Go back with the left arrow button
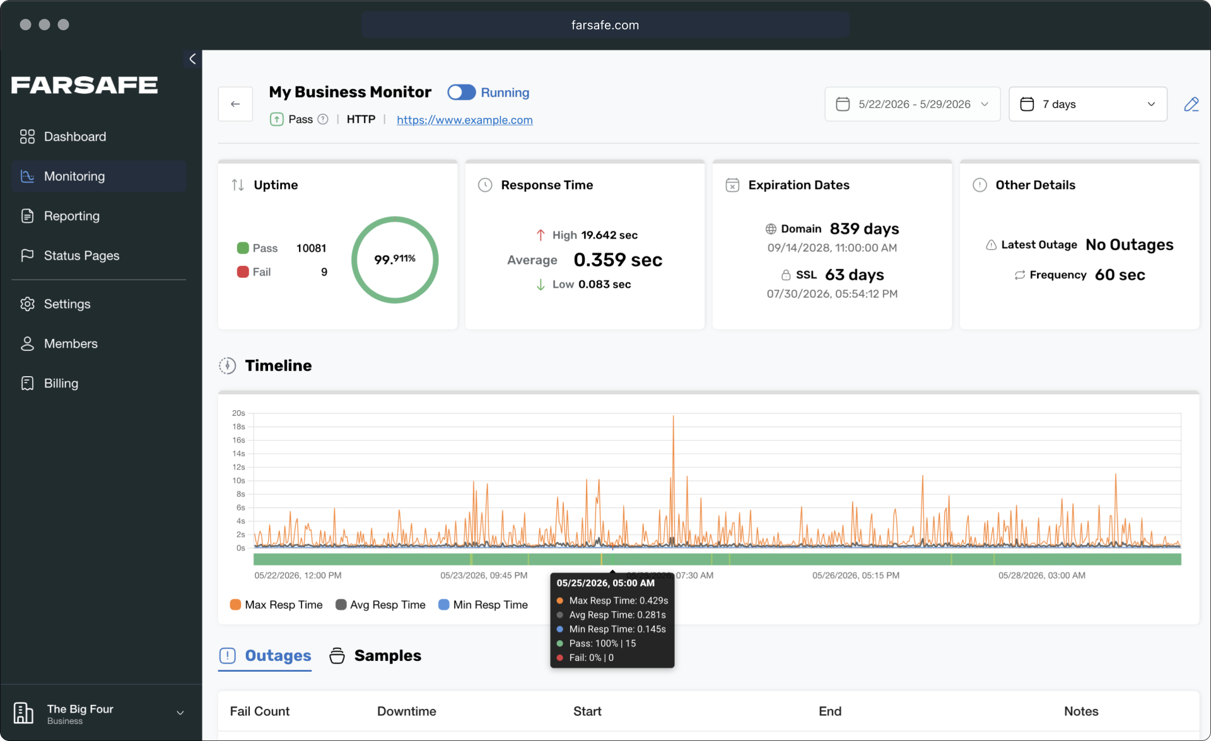This screenshot has height=741, width=1211. coord(235,104)
